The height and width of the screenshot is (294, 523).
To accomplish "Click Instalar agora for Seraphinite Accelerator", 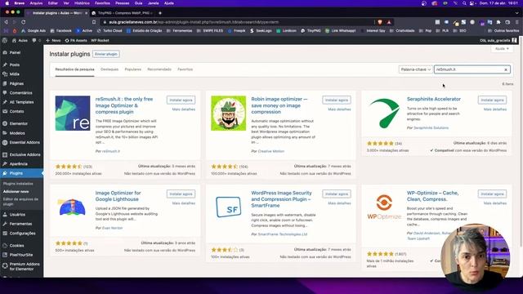I will [492, 100].
